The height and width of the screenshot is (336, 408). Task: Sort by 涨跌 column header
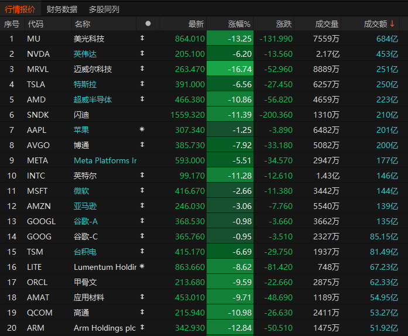click(x=284, y=24)
